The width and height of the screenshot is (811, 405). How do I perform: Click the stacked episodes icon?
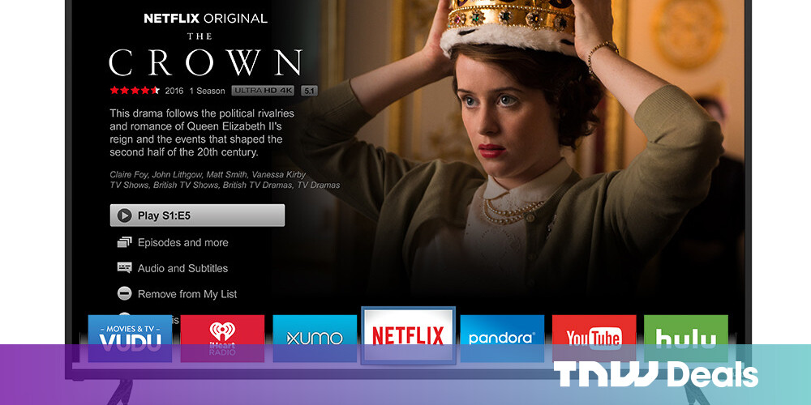124,242
